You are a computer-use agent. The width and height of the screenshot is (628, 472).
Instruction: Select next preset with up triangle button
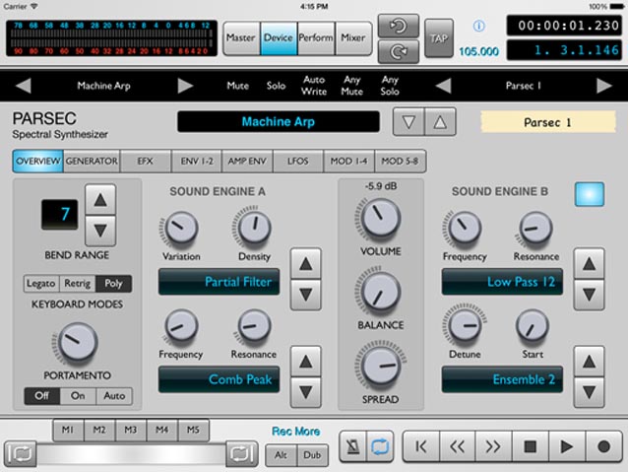point(440,122)
